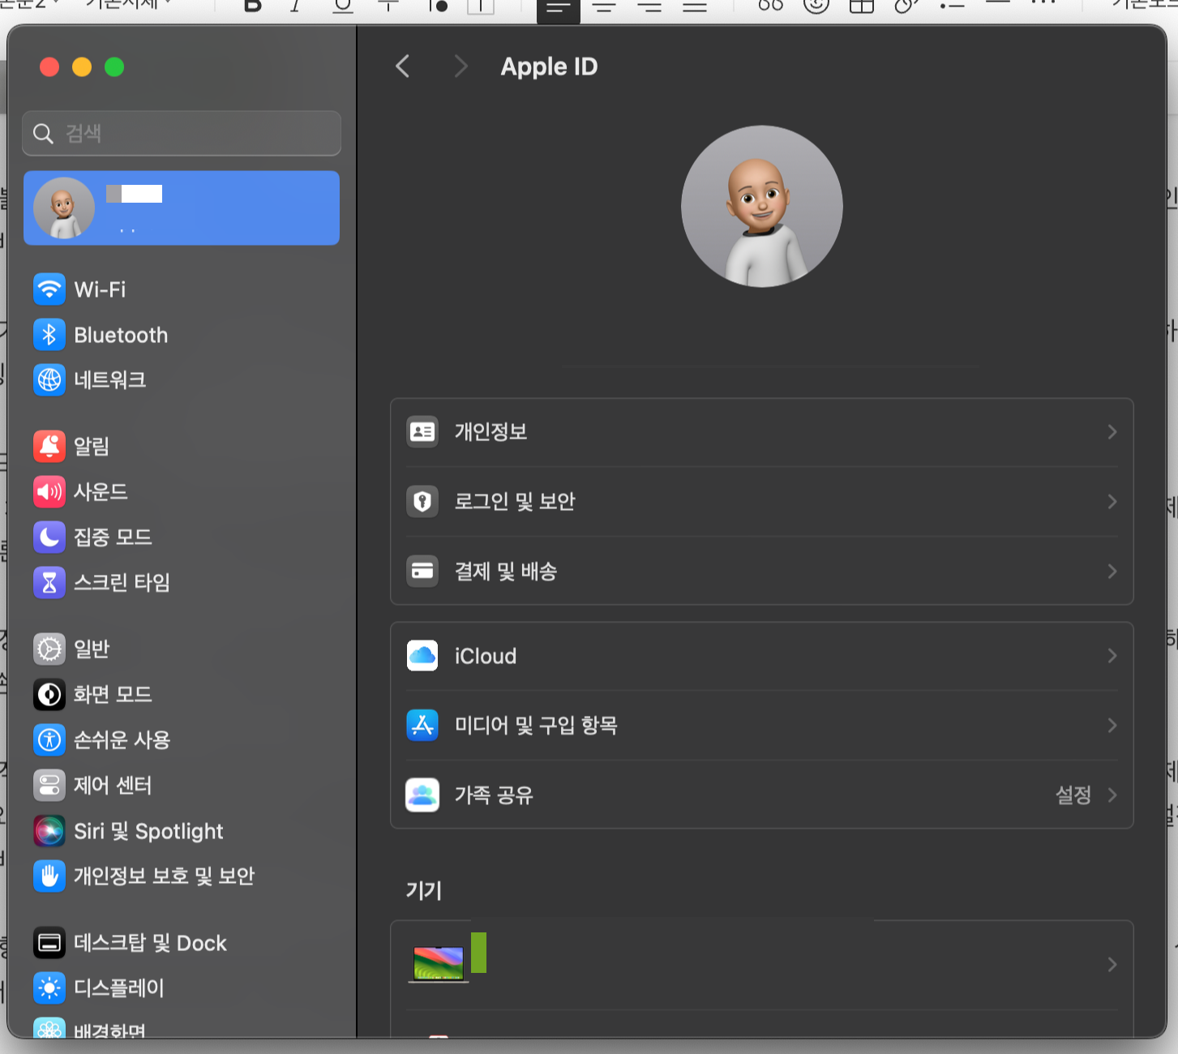Screen dimensions: 1178x1054
Task: Select 스크린 타임 hourglass icon
Action: click(49, 582)
